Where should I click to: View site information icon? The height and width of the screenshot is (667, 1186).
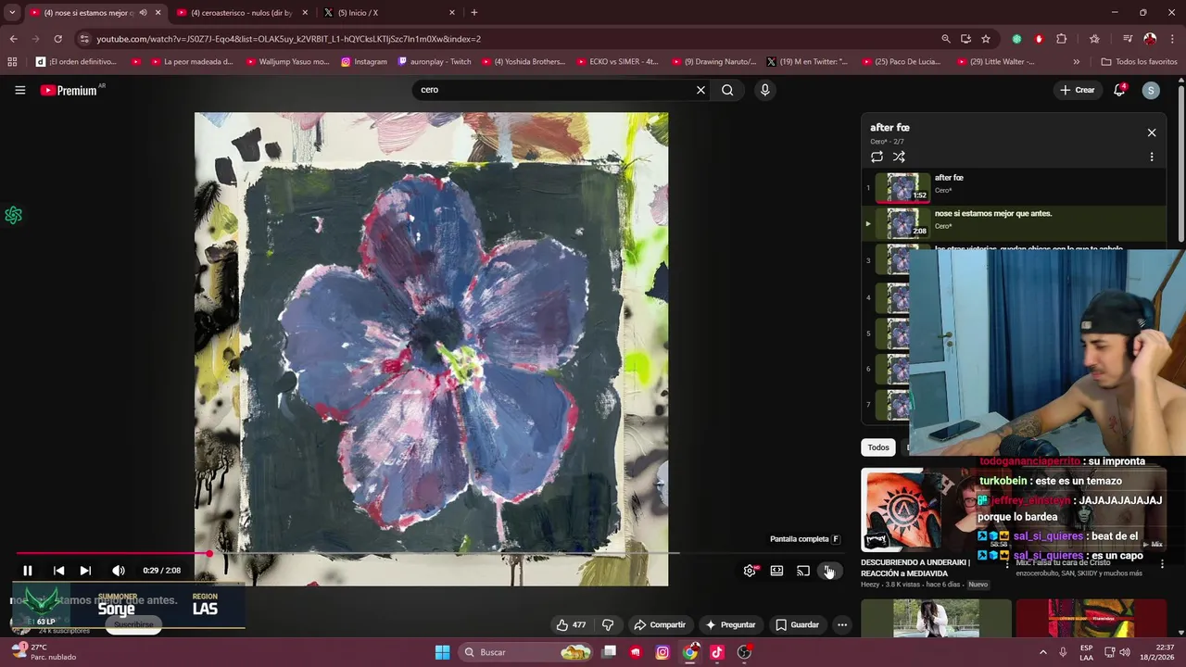[84, 39]
